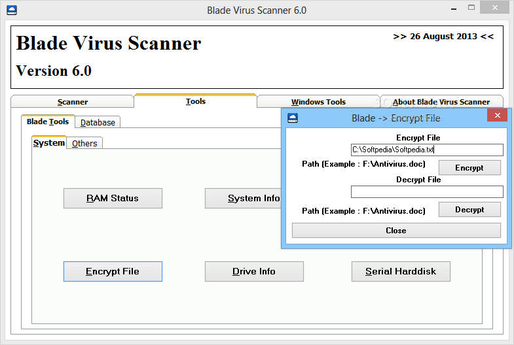Click the Blade Virus Scanner title bar icon
514x345 pixels.
(x=12, y=10)
